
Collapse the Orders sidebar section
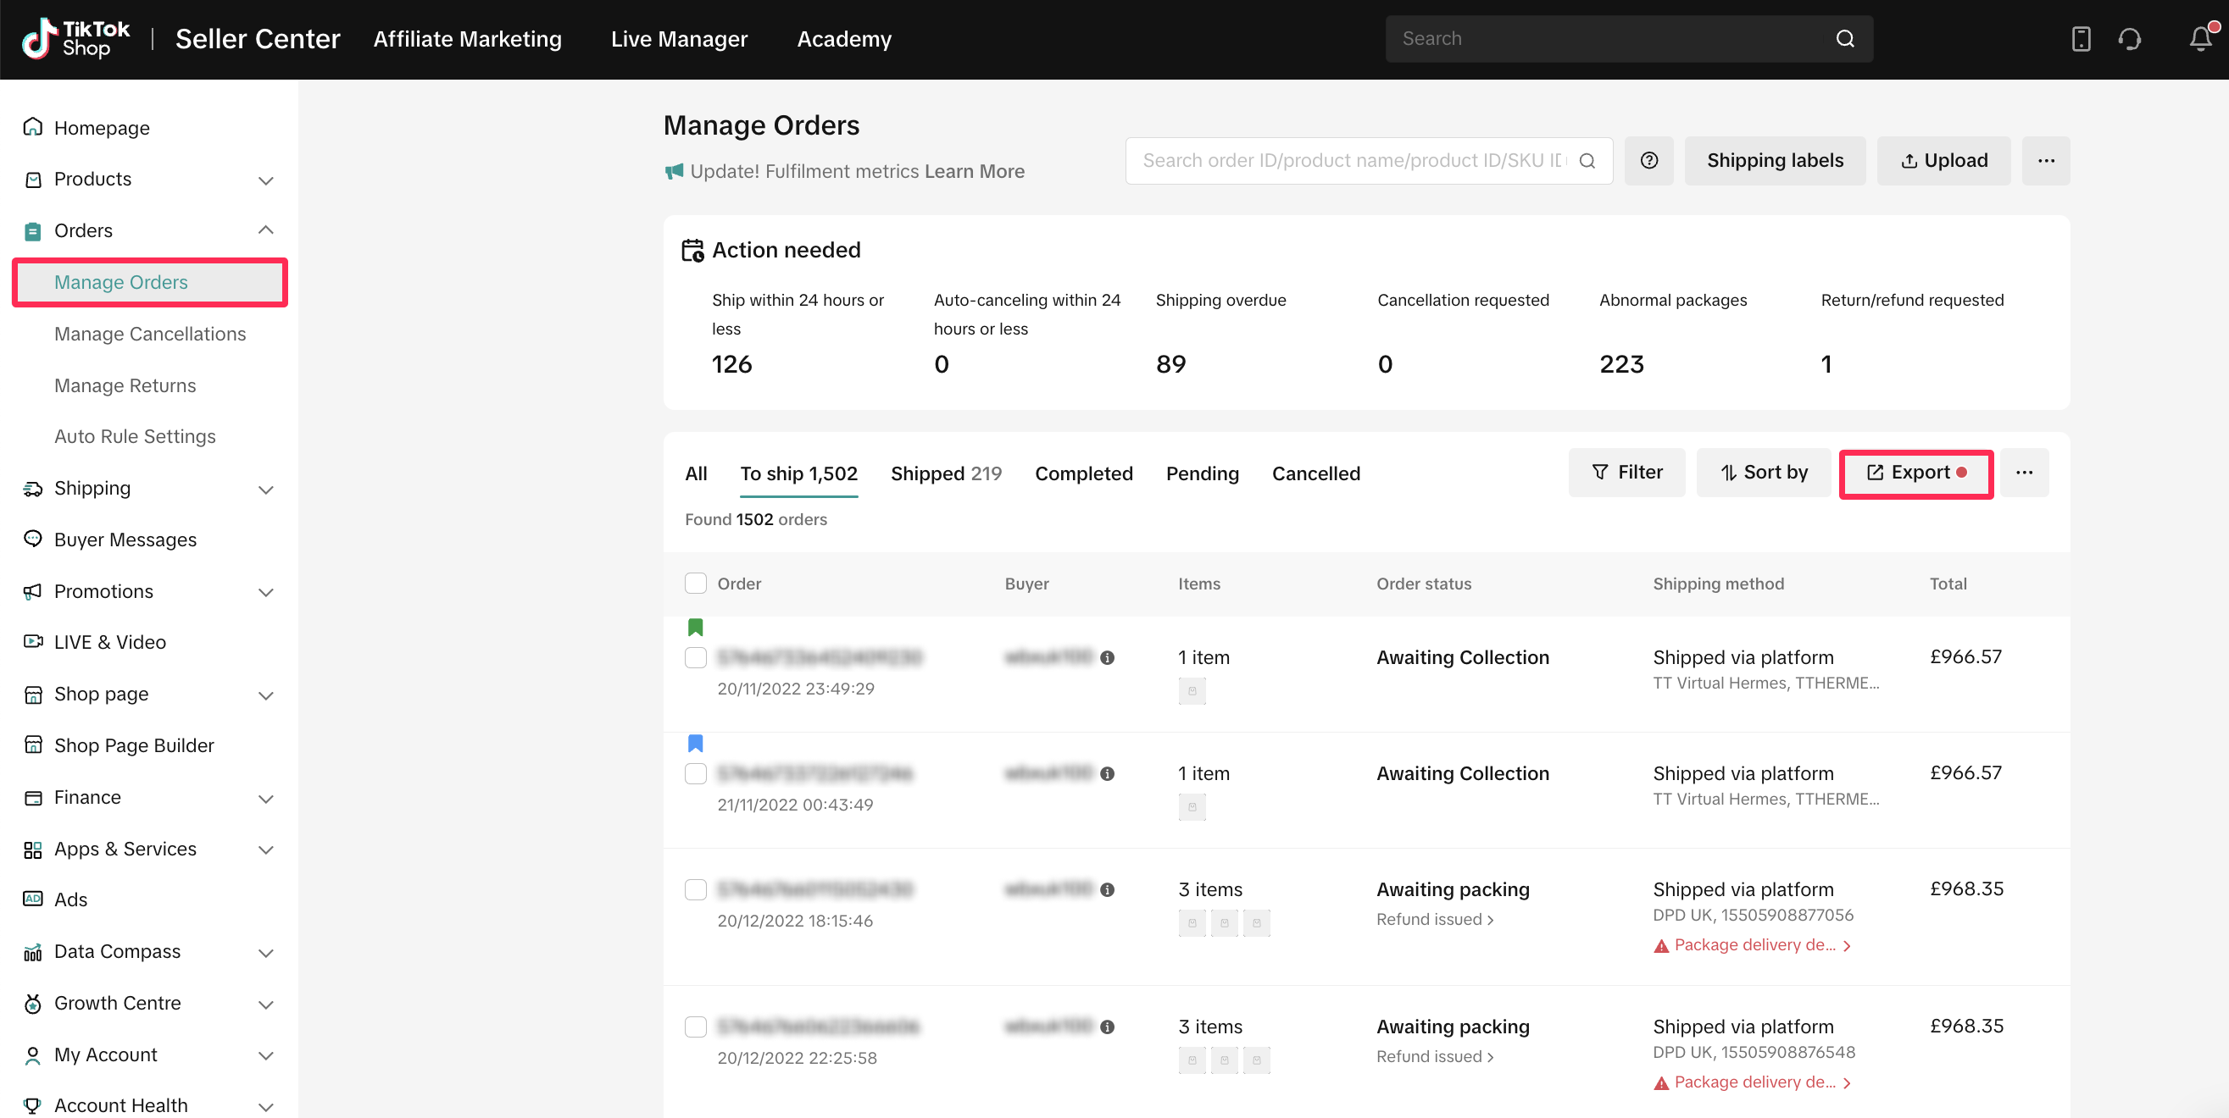[265, 231]
